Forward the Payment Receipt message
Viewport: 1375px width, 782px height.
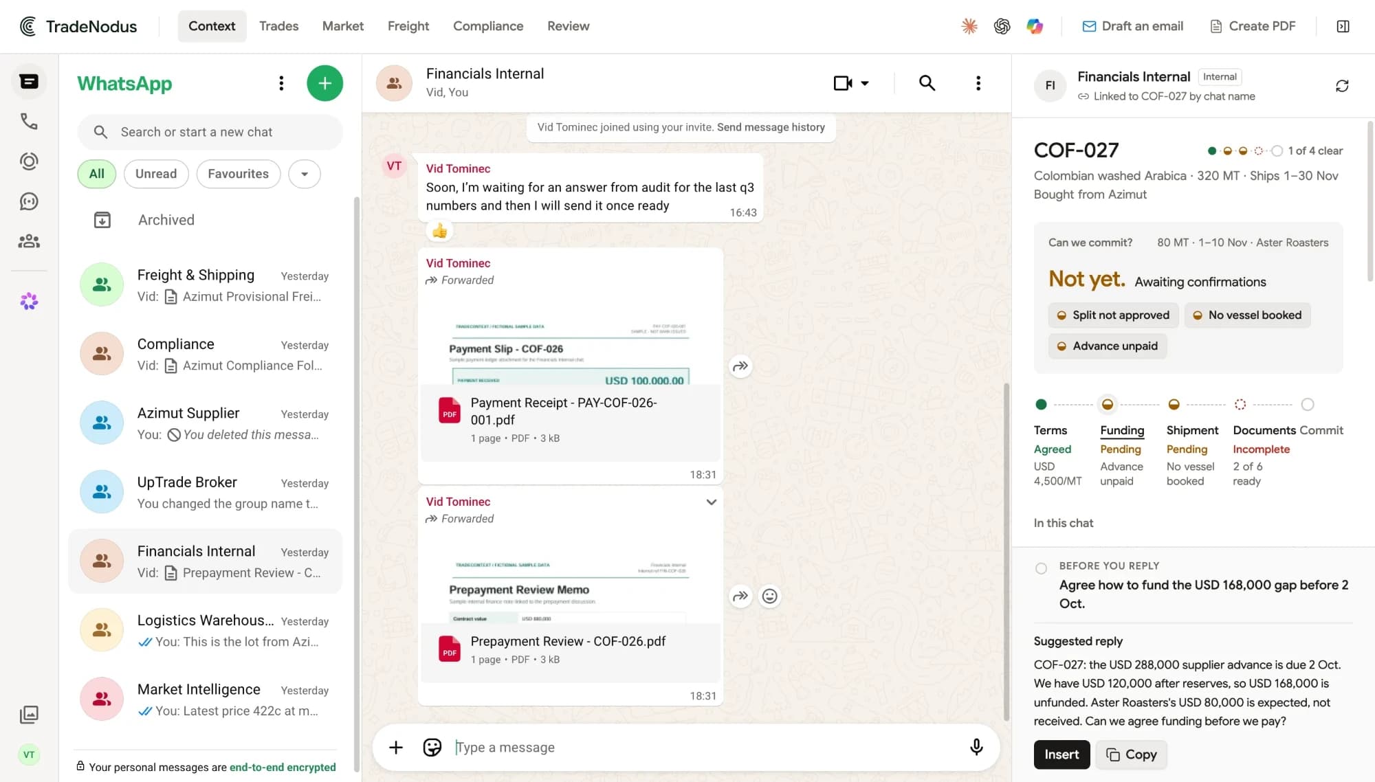click(740, 366)
